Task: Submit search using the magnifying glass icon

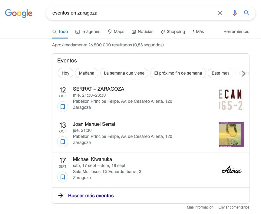Action: click(246, 13)
